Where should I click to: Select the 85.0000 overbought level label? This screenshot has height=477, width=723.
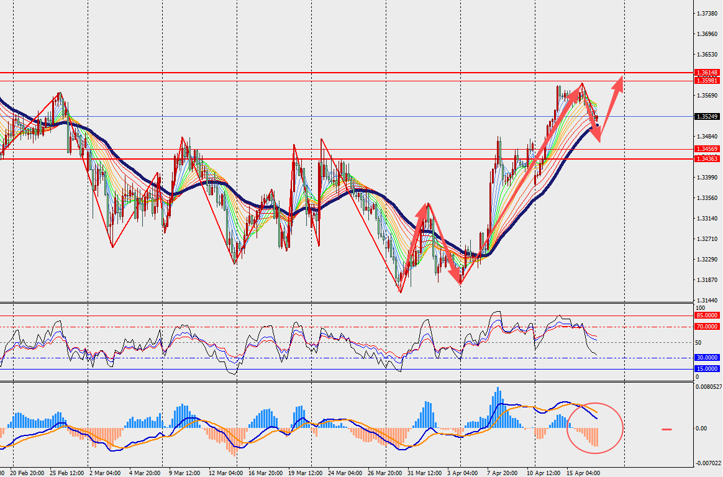707,316
